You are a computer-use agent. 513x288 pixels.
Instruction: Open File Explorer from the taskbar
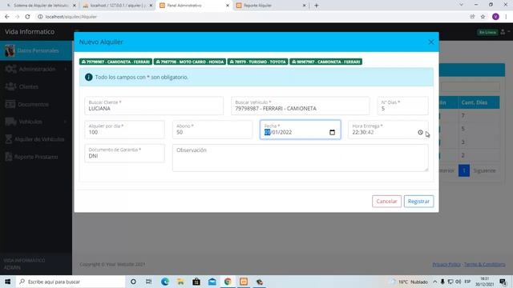pos(180,282)
